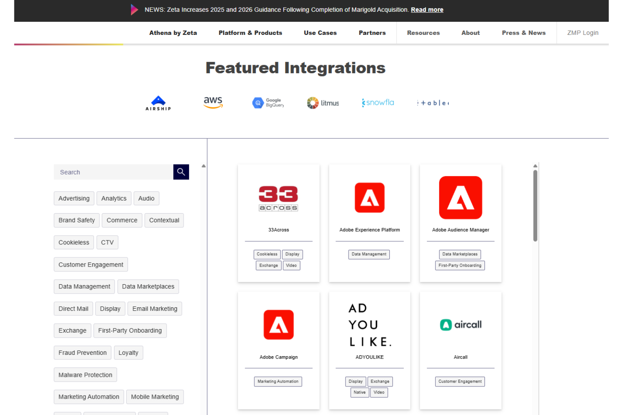Open the Snowflake featured integration logo
Viewport: 623px width, 415px height.
point(378,103)
